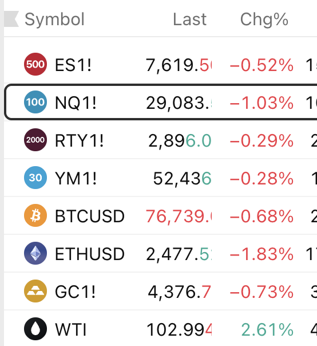Click the YM1! Dow 30 icon
Viewport: 317px width, 346px height.
tap(35, 178)
